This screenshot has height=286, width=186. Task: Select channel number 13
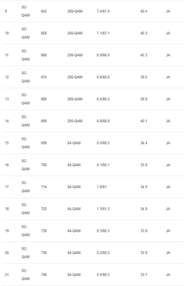(7, 99)
